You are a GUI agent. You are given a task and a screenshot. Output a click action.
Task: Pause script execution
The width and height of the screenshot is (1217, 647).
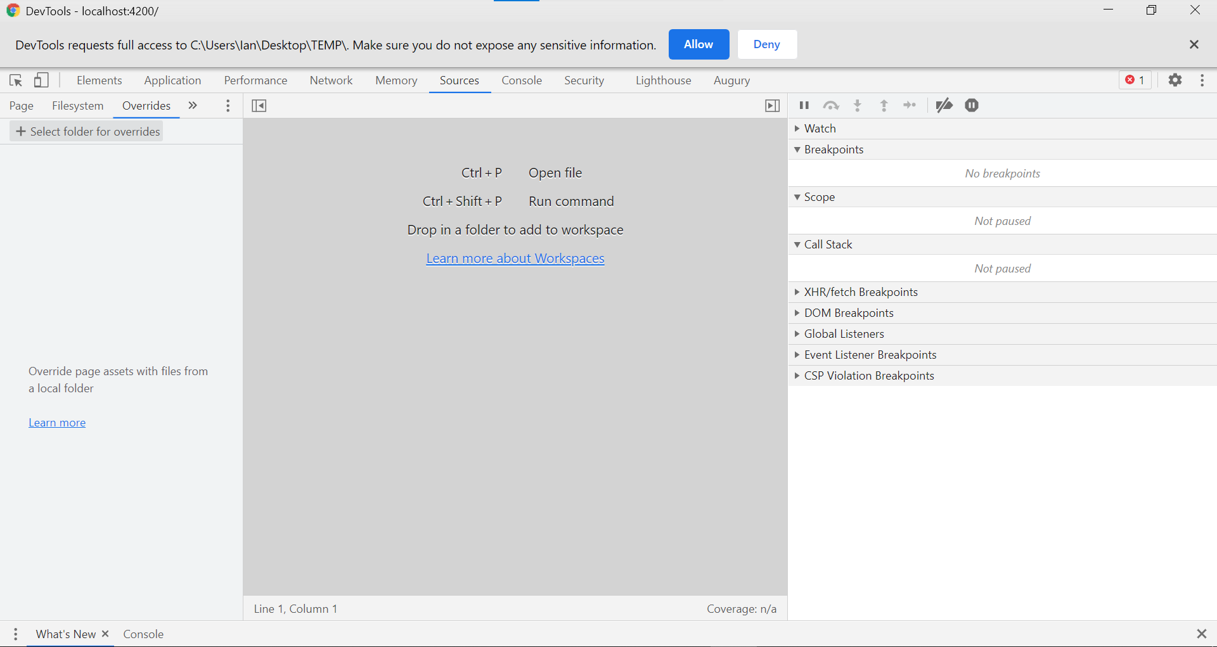tap(804, 105)
